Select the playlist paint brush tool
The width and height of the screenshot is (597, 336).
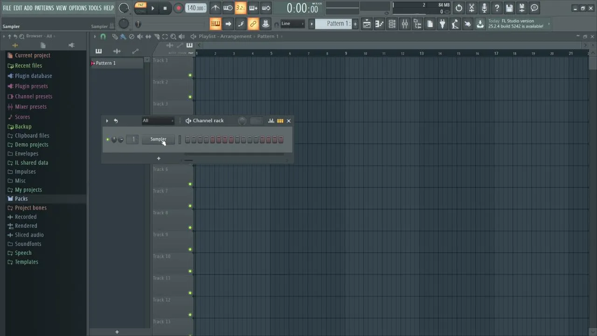(x=123, y=36)
